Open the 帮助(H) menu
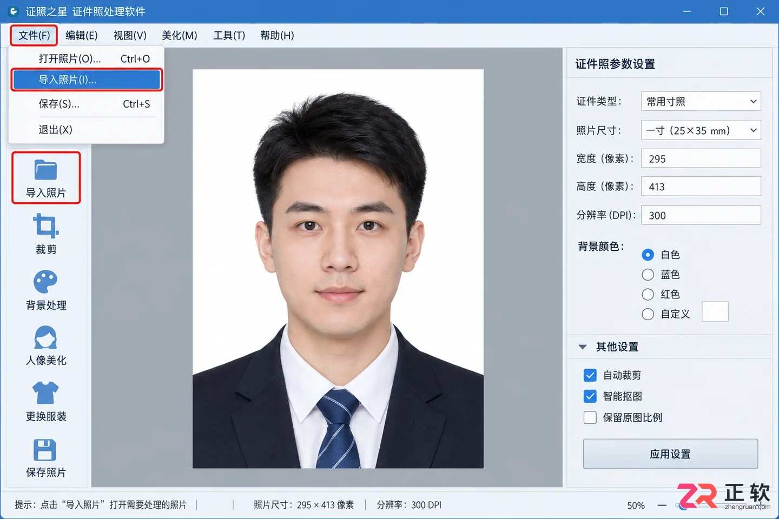The height and width of the screenshot is (519, 779). click(277, 36)
